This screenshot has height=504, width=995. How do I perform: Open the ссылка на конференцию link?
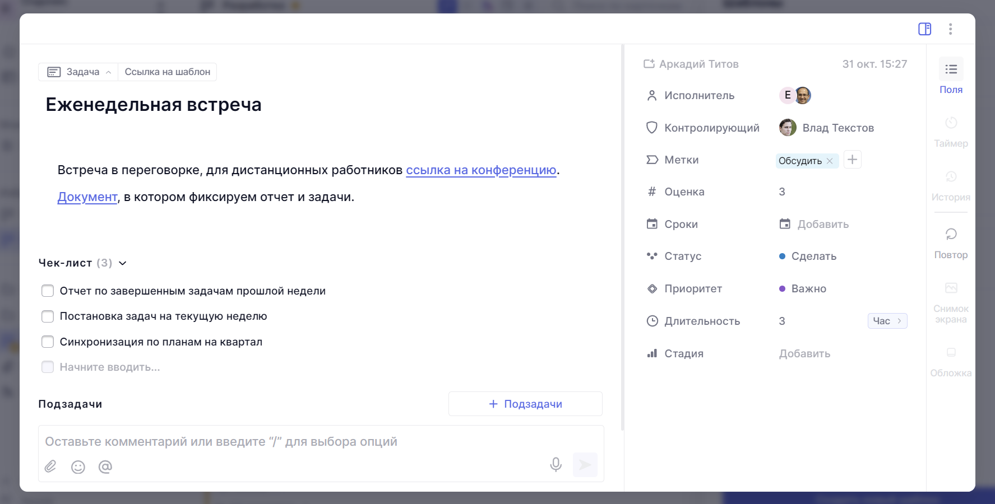[x=481, y=170]
